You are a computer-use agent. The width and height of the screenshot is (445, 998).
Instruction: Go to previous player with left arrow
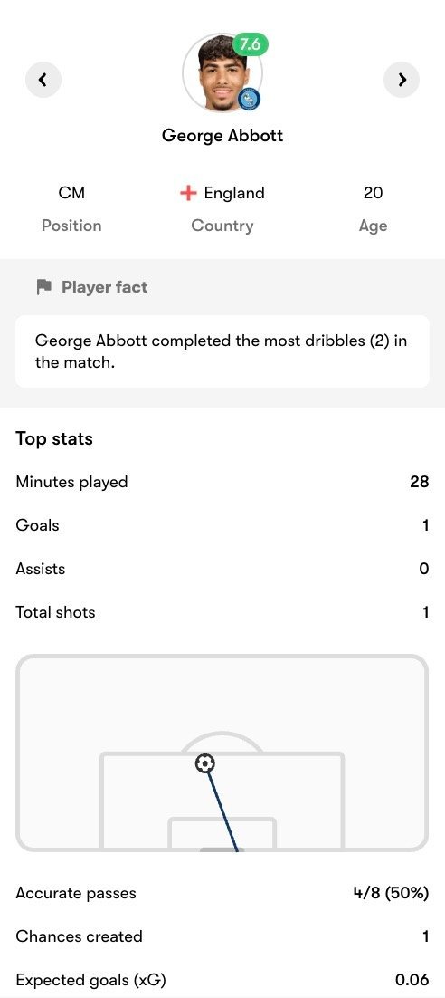(x=43, y=80)
